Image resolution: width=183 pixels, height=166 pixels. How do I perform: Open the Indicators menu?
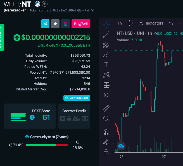(x=151, y=23)
